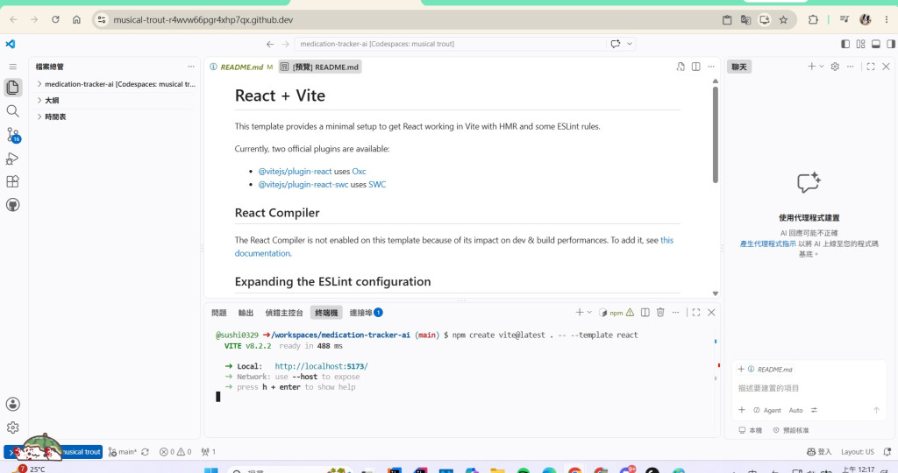Follow the SWC link
This screenshot has height=473, width=898.
click(377, 184)
